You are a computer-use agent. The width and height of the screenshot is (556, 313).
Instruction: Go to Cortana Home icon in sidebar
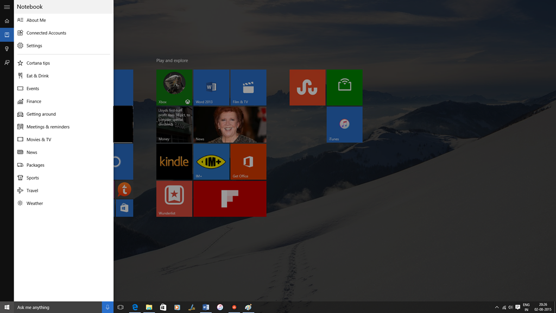tap(7, 21)
